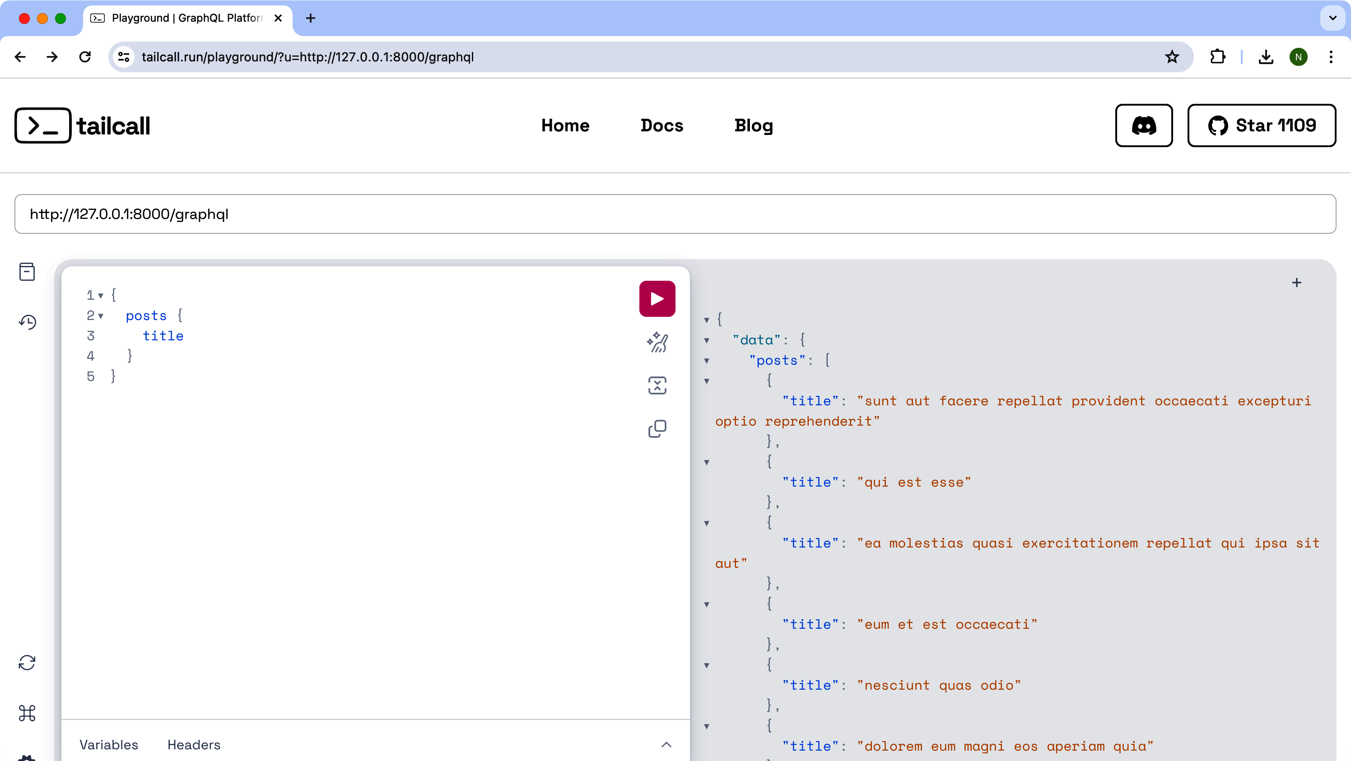Click the GraphQL endpoint URL field
The image size is (1351, 761).
(x=675, y=214)
